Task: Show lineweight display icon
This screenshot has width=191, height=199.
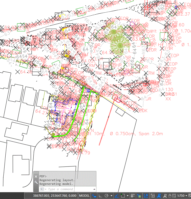Action: click(x=133, y=195)
